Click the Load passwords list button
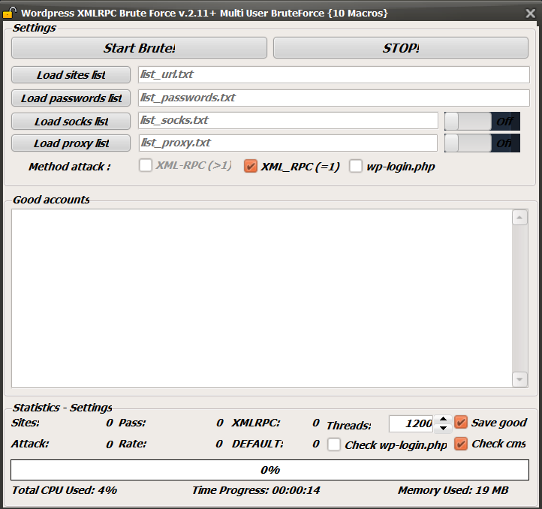Image resolution: width=542 pixels, height=509 pixels. pyautogui.click(x=71, y=98)
